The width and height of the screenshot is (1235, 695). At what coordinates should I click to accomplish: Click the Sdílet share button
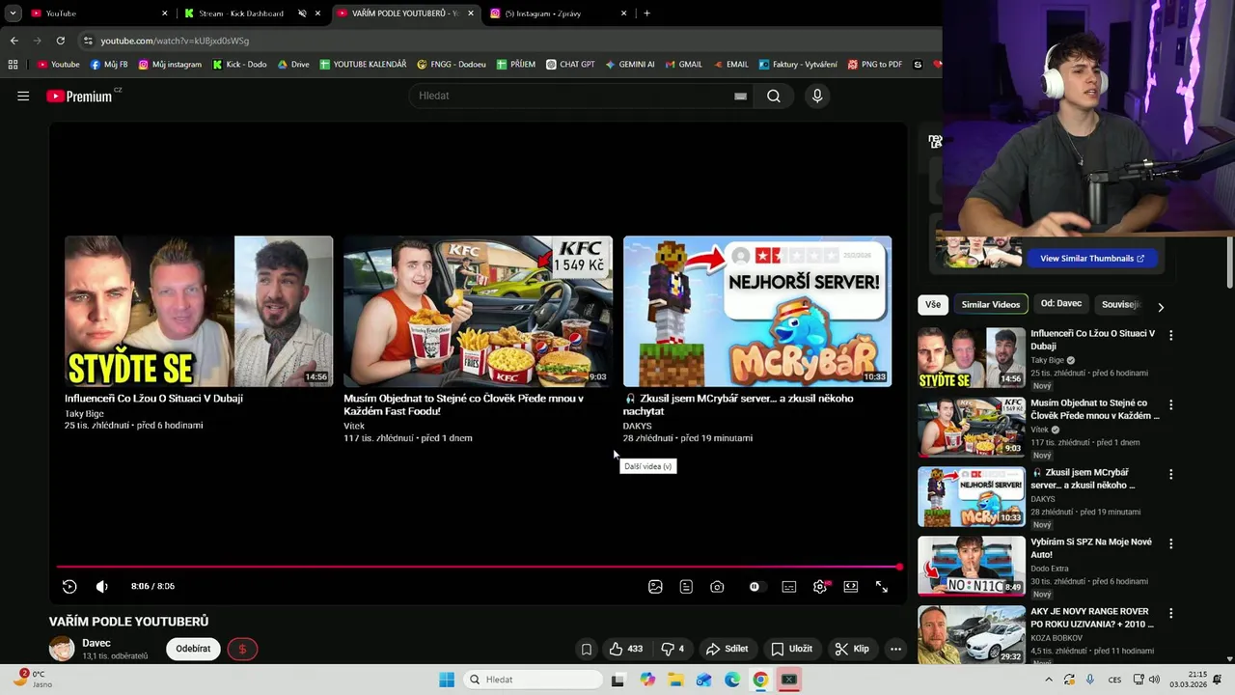tap(727, 650)
